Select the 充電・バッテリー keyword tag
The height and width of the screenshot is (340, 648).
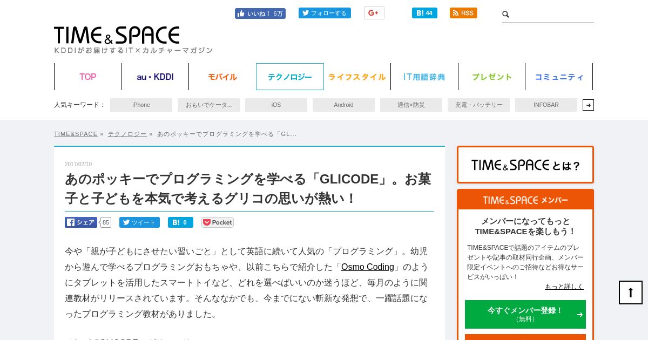478,105
